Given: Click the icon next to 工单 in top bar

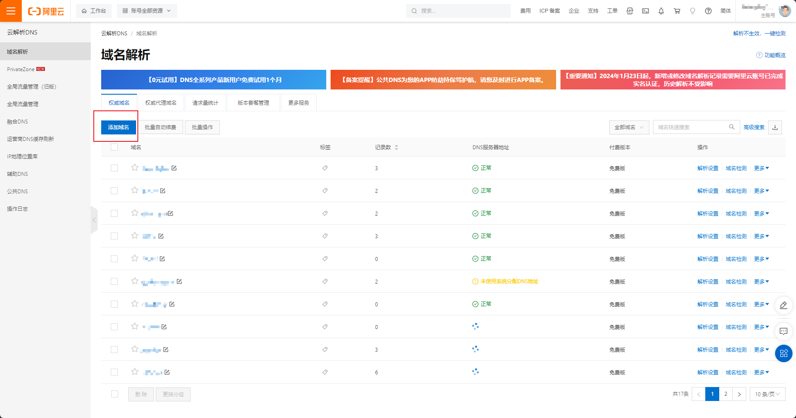Looking at the screenshot, I should click(630, 11).
